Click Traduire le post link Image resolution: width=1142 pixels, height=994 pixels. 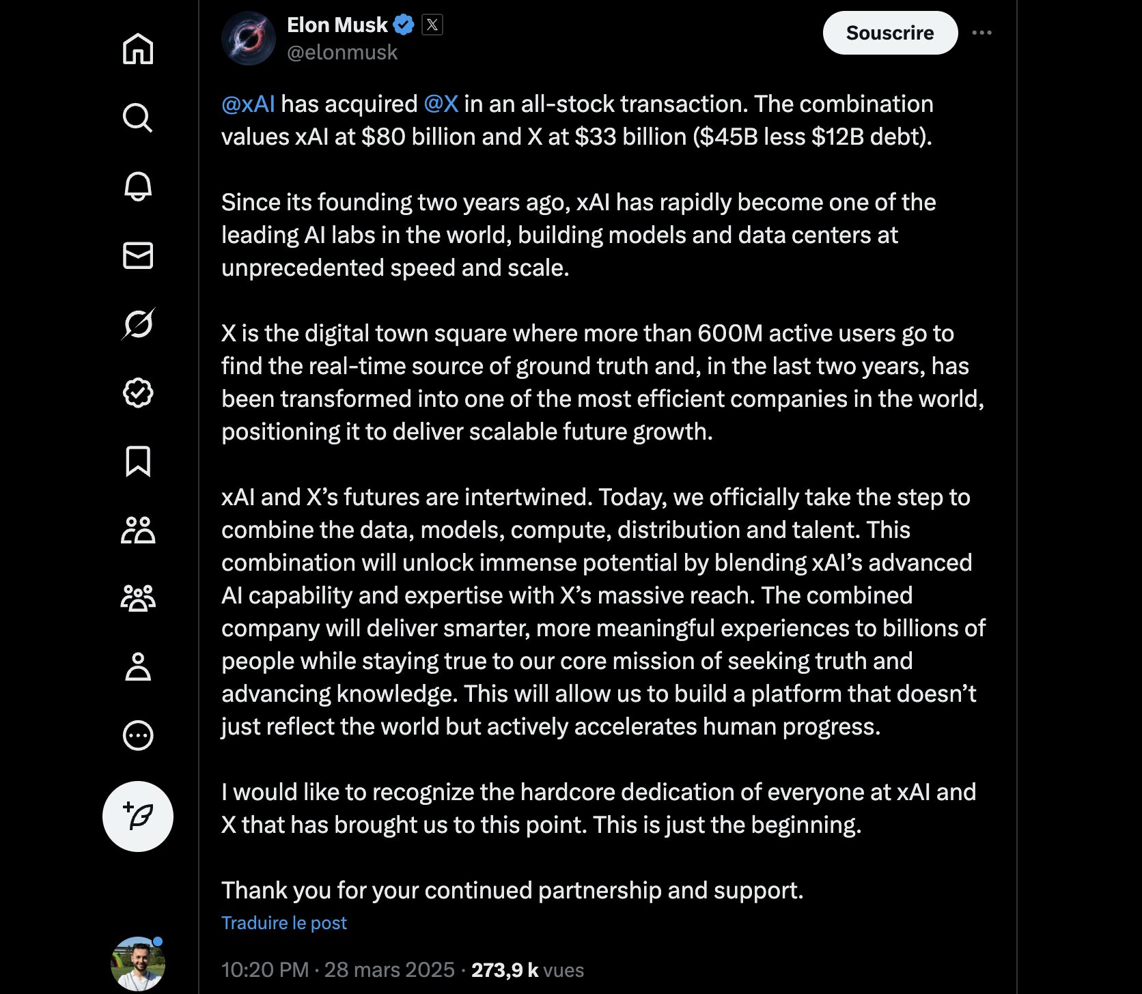coord(284,923)
